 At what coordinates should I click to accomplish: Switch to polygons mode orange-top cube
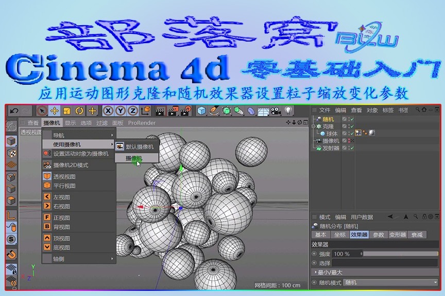point(11,200)
